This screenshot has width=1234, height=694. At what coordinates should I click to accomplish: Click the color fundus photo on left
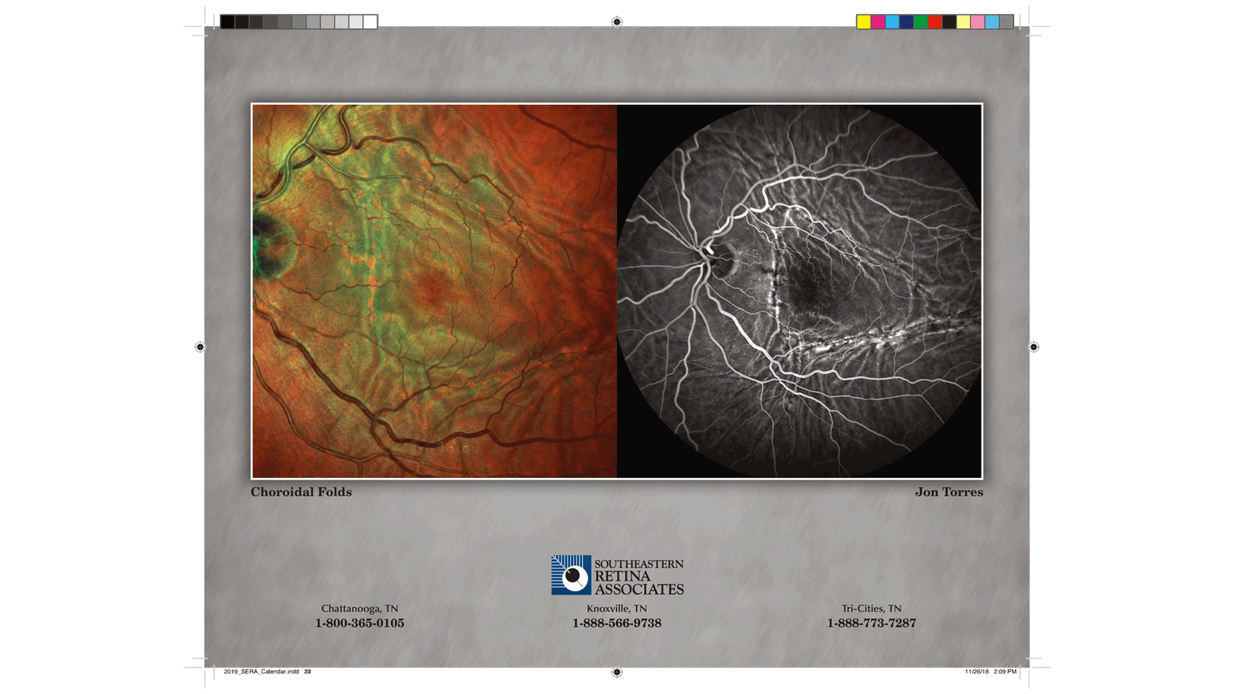point(434,291)
